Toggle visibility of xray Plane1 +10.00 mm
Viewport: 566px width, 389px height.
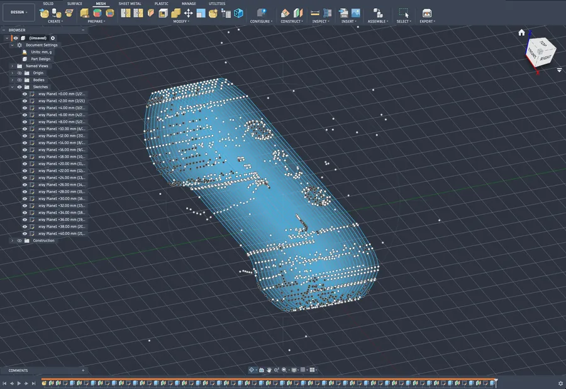(25, 129)
